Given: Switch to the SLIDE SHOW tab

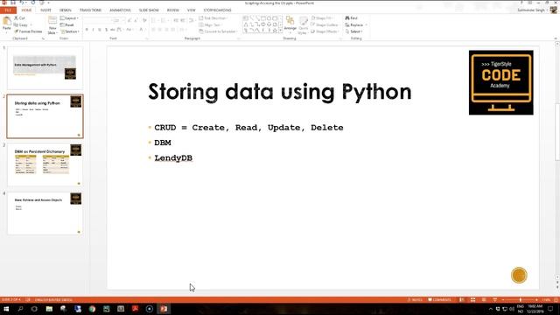Looking at the screenshot, I should point(149,10).
